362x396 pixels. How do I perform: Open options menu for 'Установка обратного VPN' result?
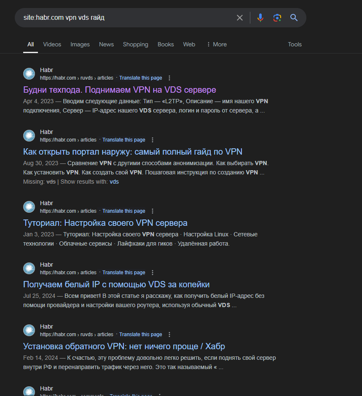pos(169,334)
